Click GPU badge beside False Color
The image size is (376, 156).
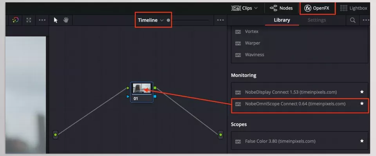click(238, 141)
